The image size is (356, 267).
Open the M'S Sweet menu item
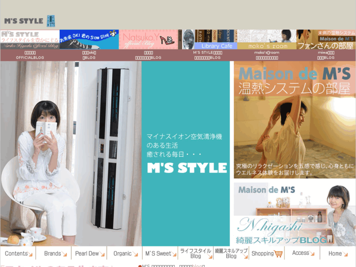(160, 253)
